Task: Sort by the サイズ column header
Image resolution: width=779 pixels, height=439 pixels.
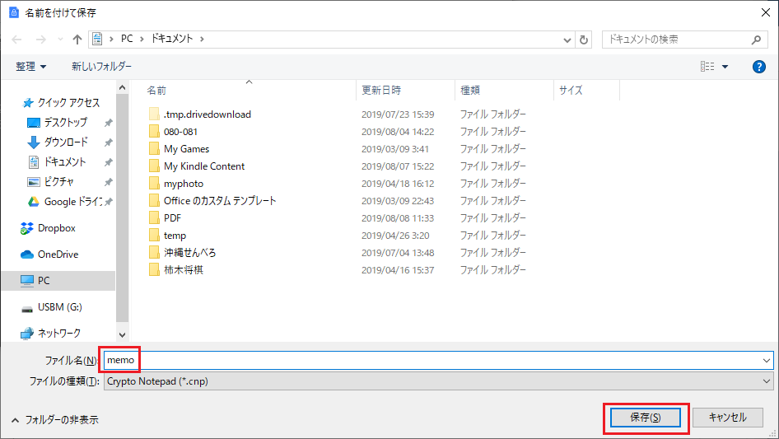Action: point(571,91)
